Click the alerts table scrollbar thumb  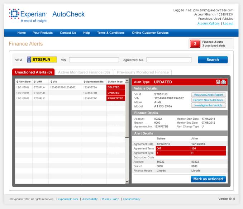click(x=127, y=110)
